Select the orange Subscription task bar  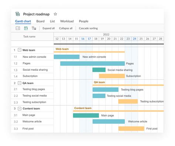[x=112, y=76]
